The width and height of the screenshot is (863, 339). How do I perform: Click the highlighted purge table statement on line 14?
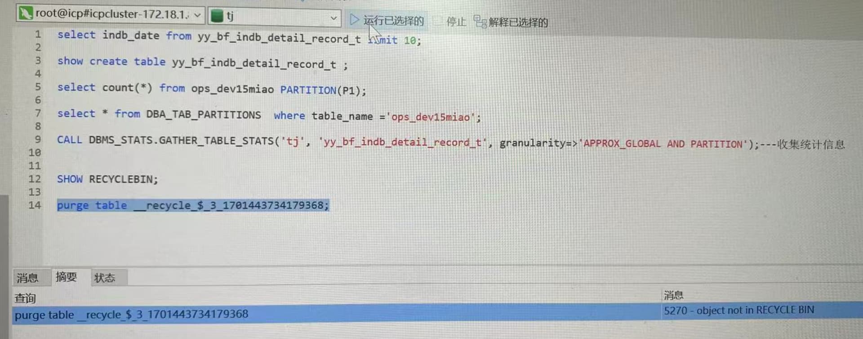(193, 205)
